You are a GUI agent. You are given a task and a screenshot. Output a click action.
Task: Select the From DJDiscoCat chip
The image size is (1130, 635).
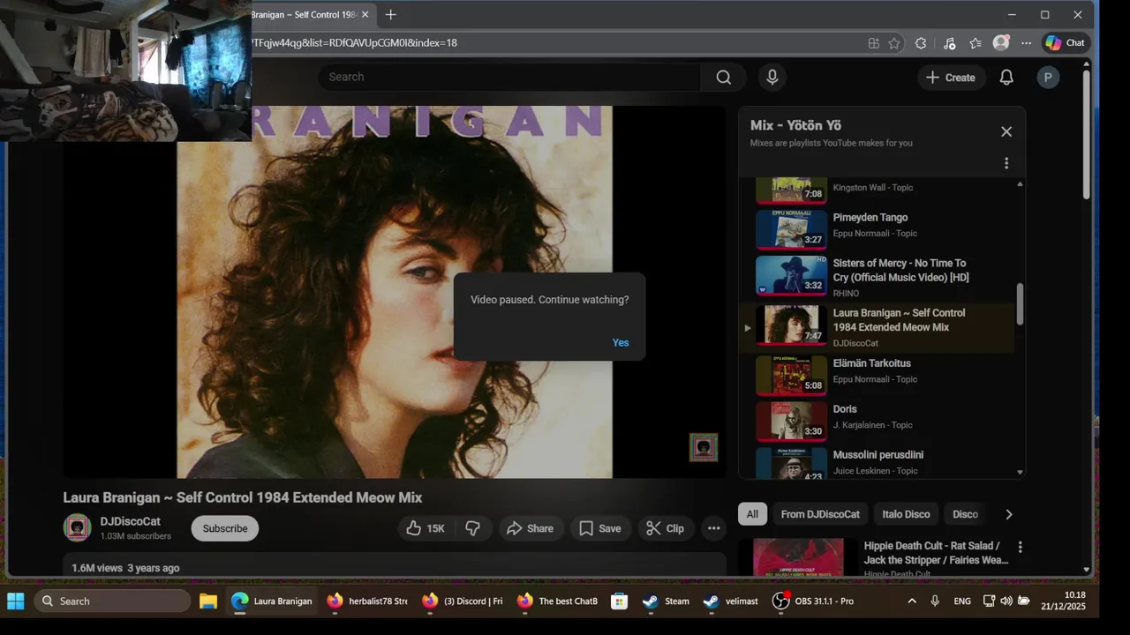pyautogui.click(x=820, y=514)
